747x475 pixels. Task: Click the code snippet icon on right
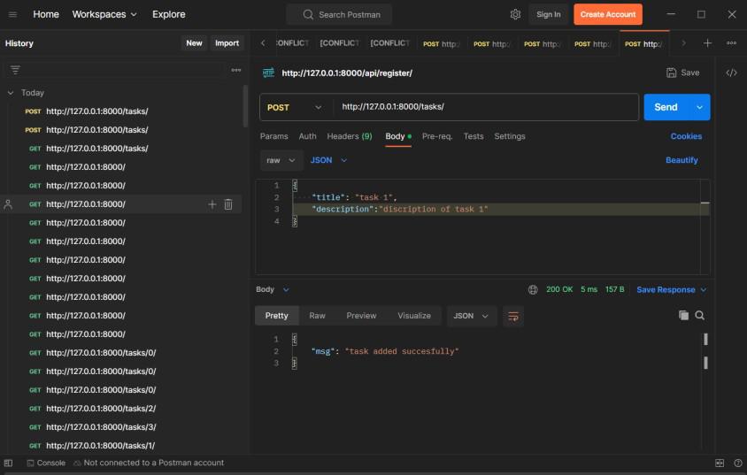tap(731, 73)
